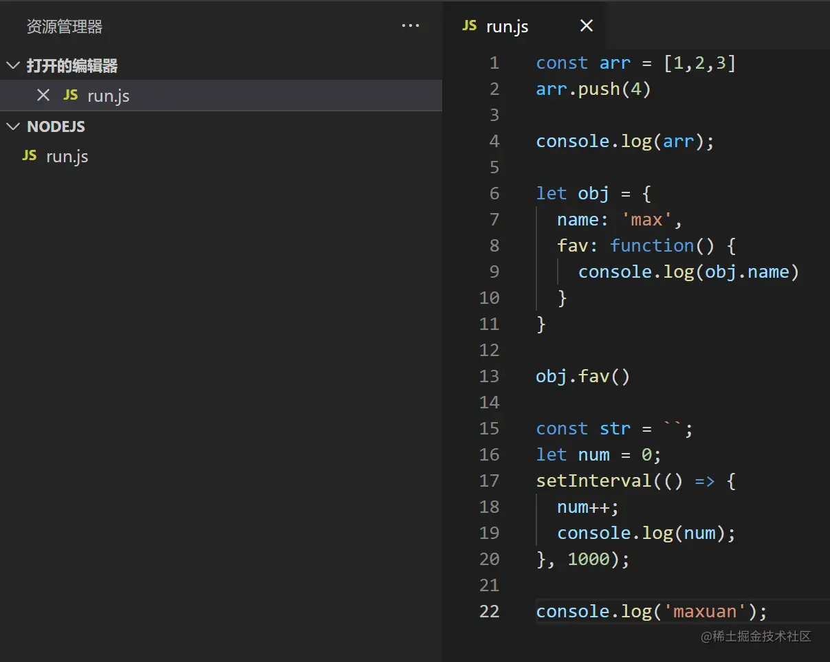Click line number 1 in the gutter

(x=494, y=63)
